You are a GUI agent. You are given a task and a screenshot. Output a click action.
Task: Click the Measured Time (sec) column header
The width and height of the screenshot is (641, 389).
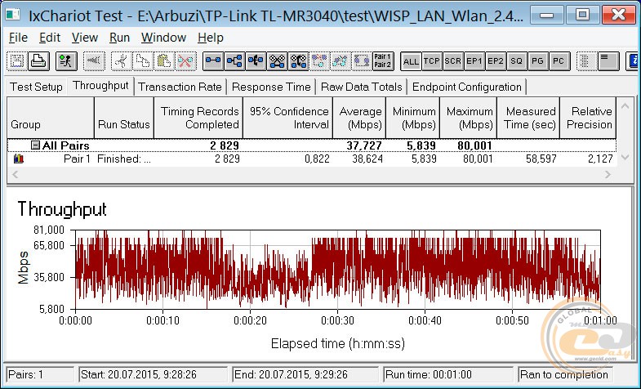(x=528, y=118)
